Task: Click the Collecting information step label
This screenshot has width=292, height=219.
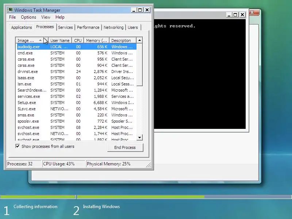Action: 35,207
